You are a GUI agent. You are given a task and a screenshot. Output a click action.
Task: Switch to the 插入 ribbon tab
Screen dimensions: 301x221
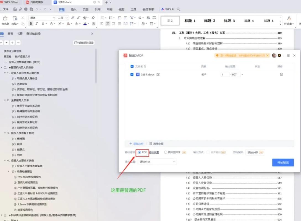tap(73, 9)
